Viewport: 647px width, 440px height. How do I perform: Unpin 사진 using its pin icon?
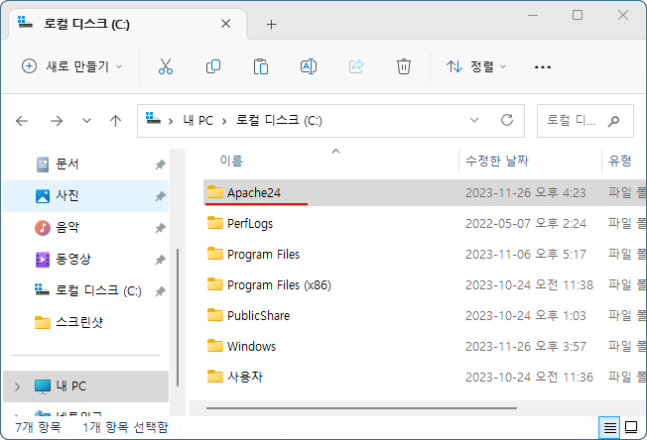click(160, 196)
